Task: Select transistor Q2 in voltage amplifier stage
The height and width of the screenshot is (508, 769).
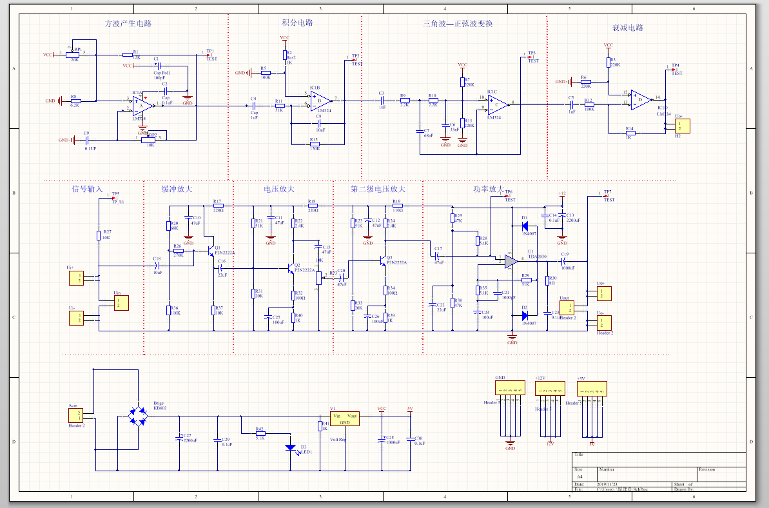Action: 291,269
